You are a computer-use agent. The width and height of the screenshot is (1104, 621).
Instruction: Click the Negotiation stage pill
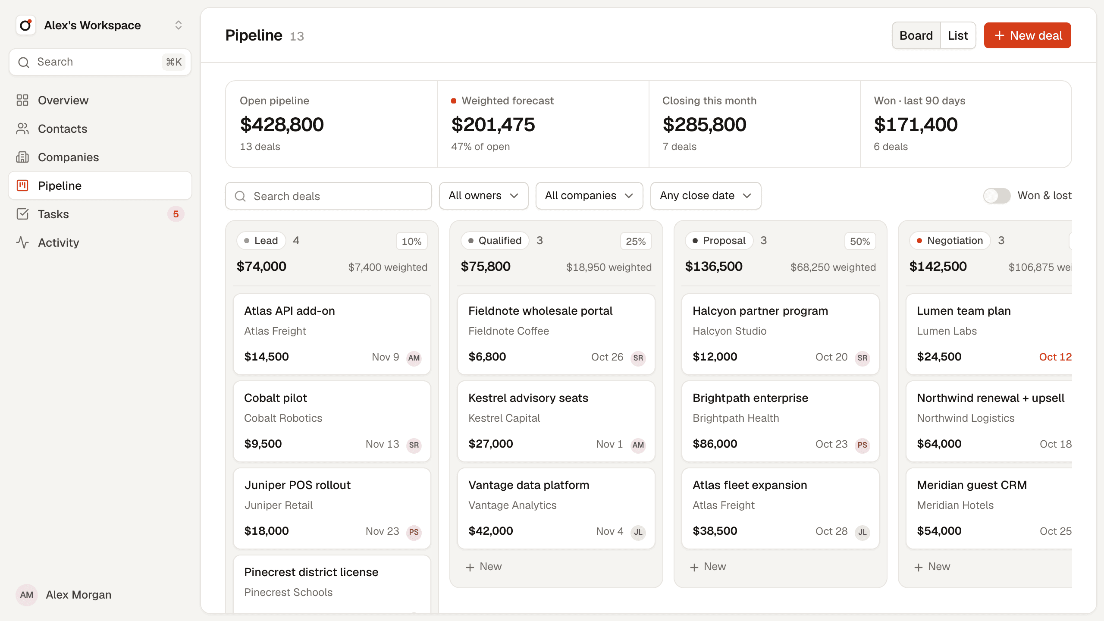(x=950, y=241)
